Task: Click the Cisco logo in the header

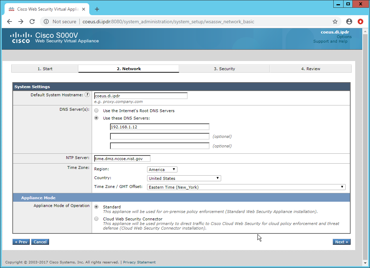Action: click(21, 38)
